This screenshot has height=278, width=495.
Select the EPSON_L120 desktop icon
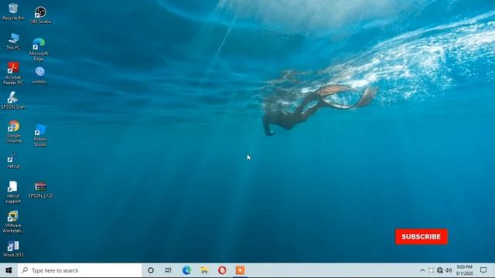coord(41,190)
